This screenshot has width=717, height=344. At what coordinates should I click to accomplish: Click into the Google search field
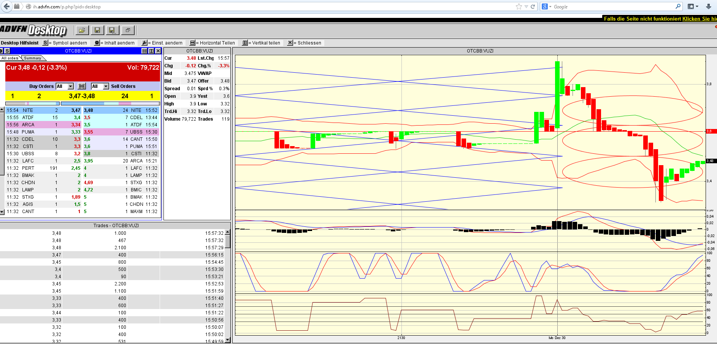click(613, 6)
